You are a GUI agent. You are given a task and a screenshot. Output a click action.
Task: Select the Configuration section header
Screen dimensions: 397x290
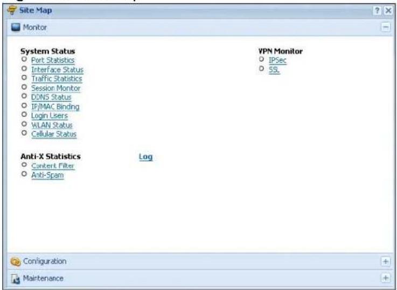[x=200, y=261]
